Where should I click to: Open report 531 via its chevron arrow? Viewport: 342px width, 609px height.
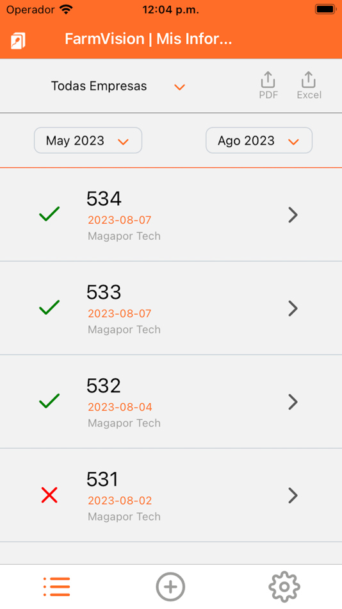293,495
